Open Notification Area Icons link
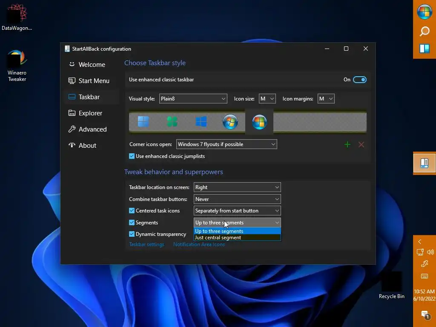The image size is (436, 327). point(199,244)
